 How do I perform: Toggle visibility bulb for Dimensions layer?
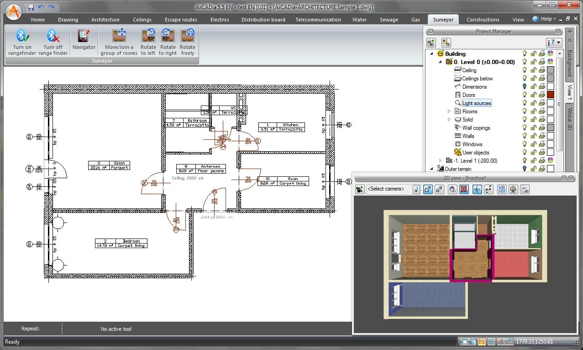tap(525, 87)
